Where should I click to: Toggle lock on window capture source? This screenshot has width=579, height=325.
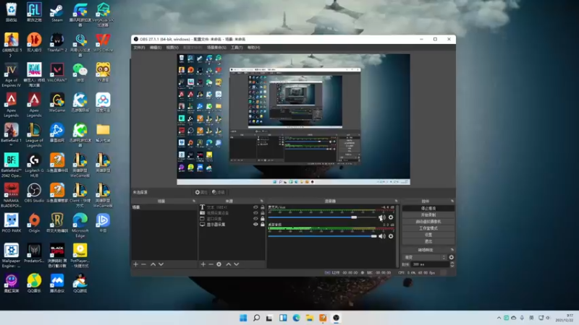(263, 219)
